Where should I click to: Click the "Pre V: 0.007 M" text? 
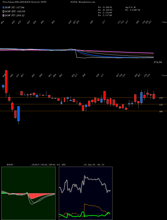click(x=132, y=10)
